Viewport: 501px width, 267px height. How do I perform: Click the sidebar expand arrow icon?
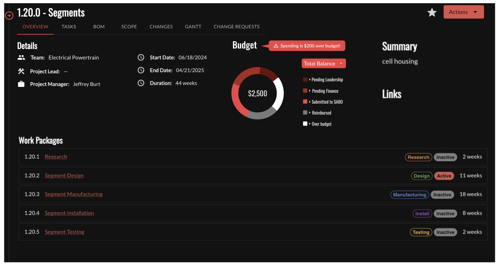(x=9, y=16)
